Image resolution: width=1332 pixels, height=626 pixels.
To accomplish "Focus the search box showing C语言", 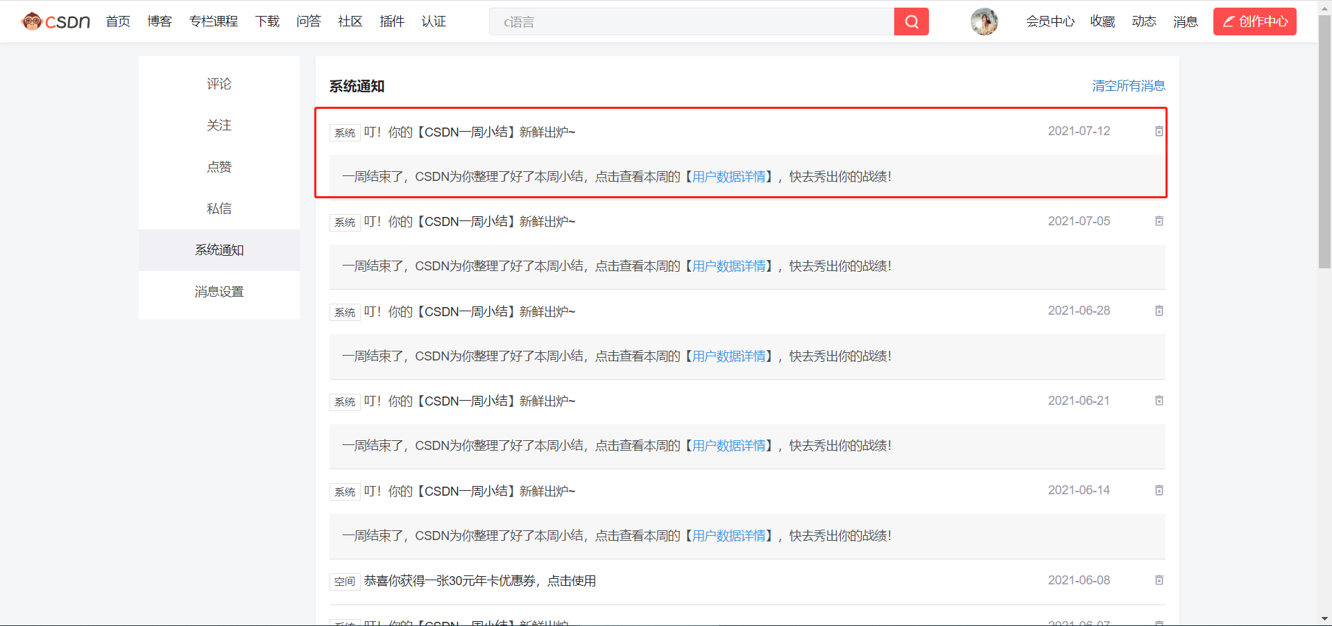I will [x=692, y=21].
